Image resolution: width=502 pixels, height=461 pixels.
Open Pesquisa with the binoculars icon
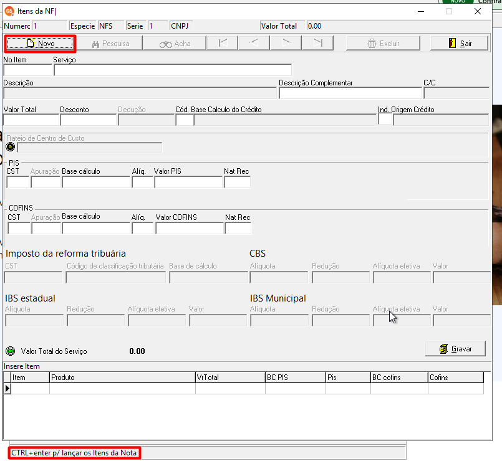110,44
